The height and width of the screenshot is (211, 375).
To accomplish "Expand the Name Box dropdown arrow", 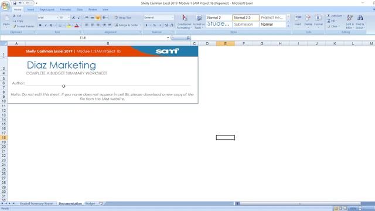I will [x=168, y=38].
